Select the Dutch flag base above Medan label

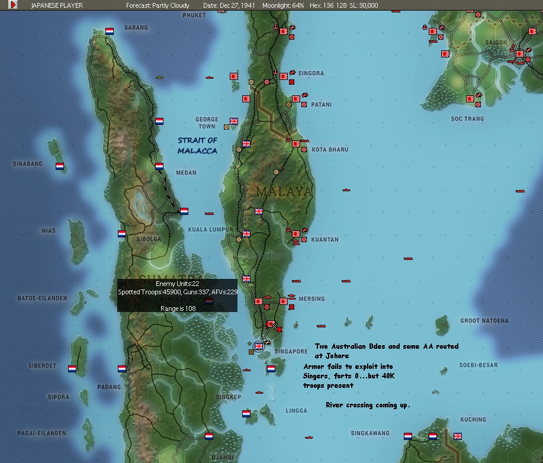159,166
